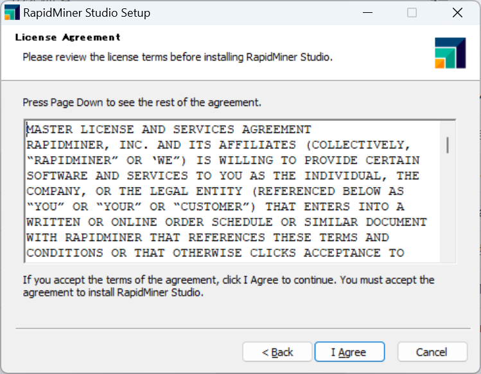Click the line starting 'WRITTEN OR ONLINE ORDER SCHEDULE'
Screen dimensions: 481x374
coord(227,222)
